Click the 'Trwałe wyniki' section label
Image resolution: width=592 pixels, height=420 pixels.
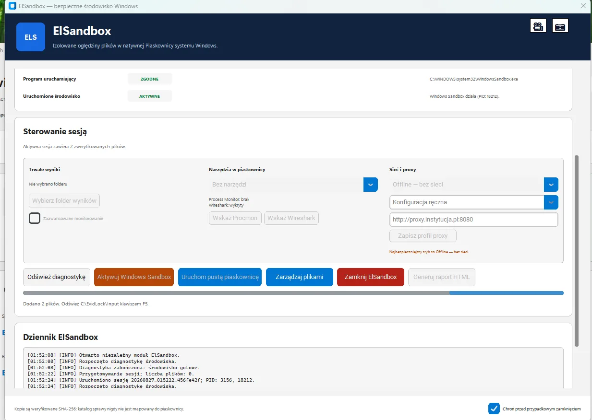[44, 170]
